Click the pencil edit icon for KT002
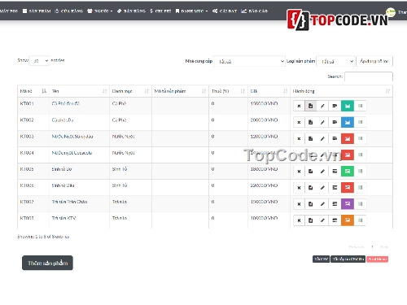The height and width of the screenshot is (305, 407). (x=322, y=122)
